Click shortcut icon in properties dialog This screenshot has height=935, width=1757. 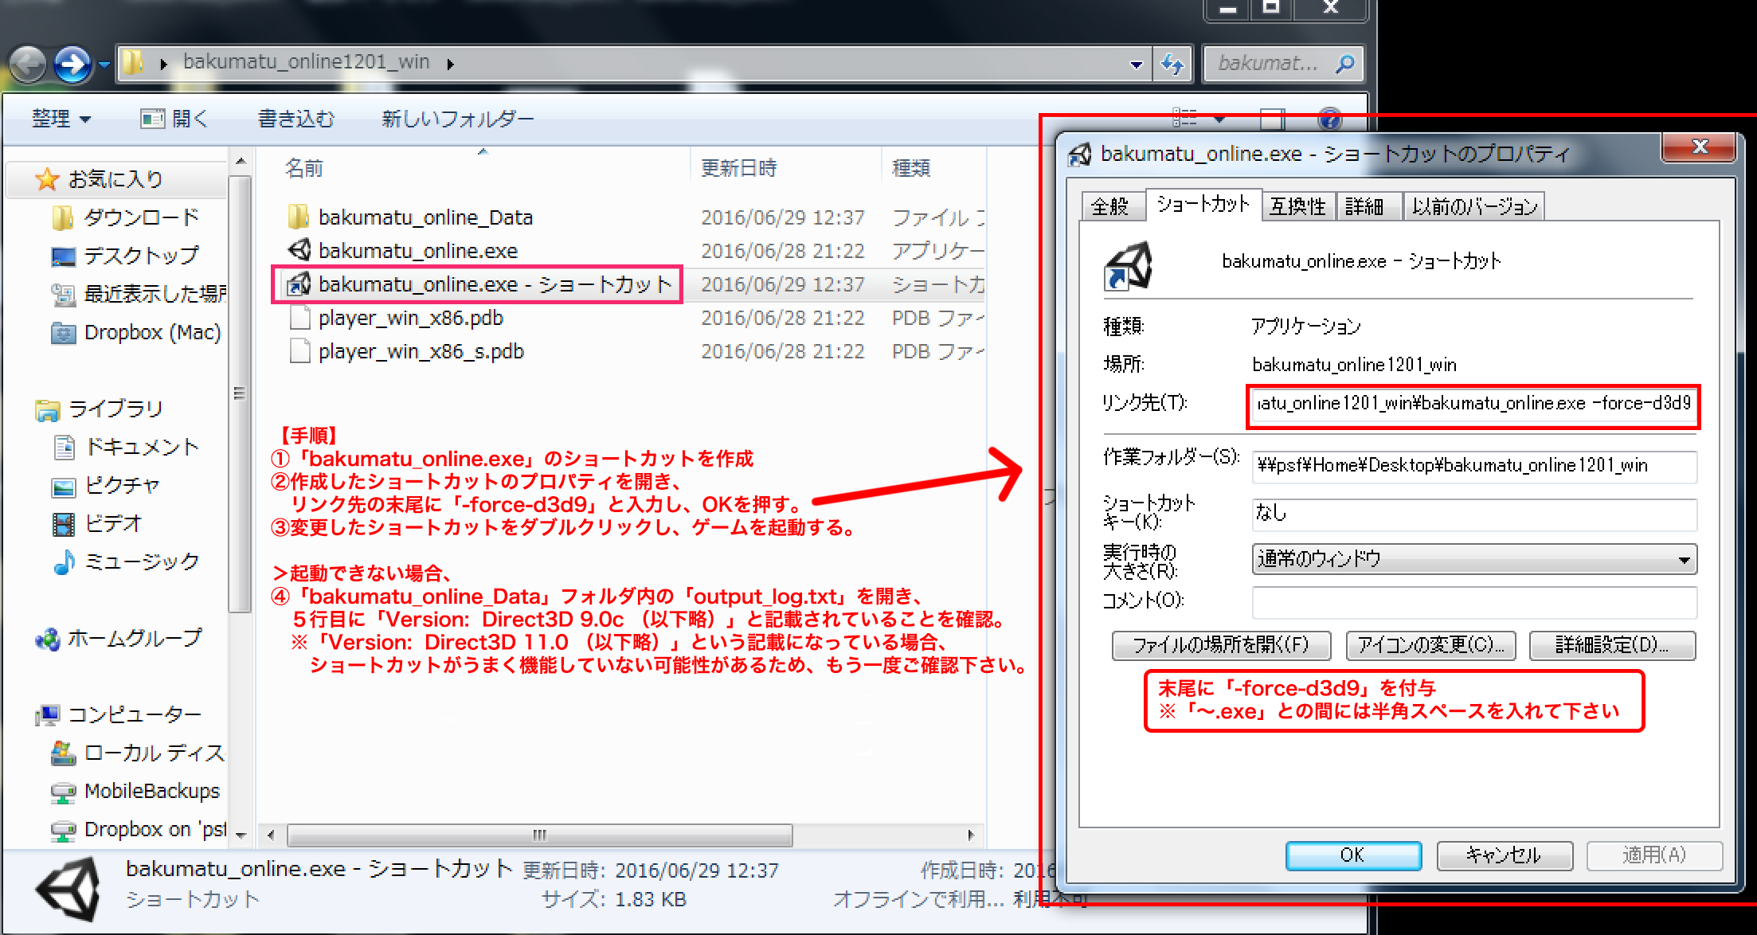click(1128, 265)
